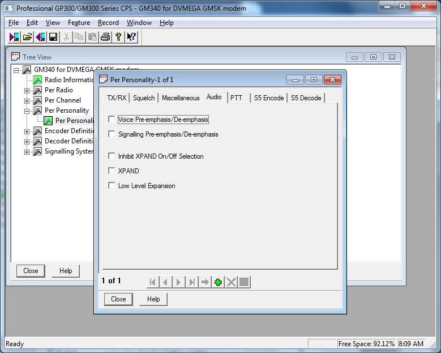Click Help in Per Personality dialog
The image size is (441, 353).
153,299
